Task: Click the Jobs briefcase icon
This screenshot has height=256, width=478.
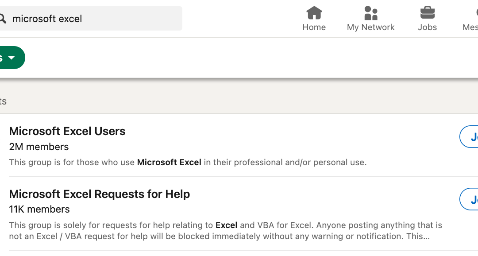Action: coord(427,12)
